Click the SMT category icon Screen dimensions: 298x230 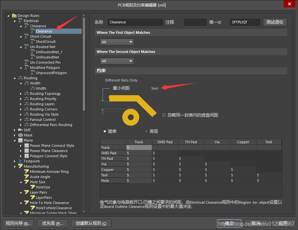pyautogui.click(x=20, y=130)
